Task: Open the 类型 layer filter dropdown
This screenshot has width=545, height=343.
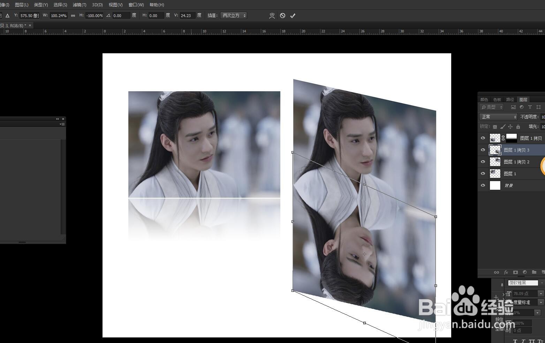Action: [x=492, y=107]
